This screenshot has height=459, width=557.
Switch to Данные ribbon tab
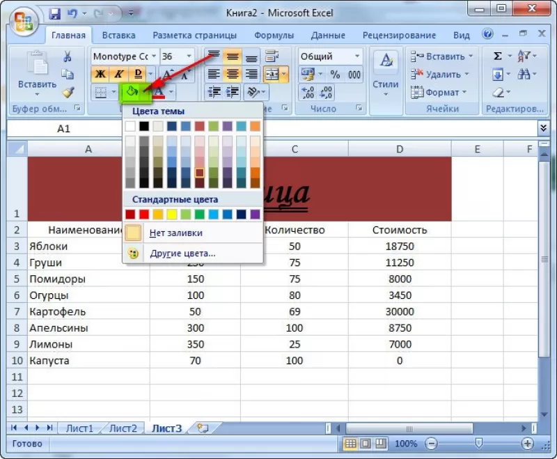pos(328,35)
